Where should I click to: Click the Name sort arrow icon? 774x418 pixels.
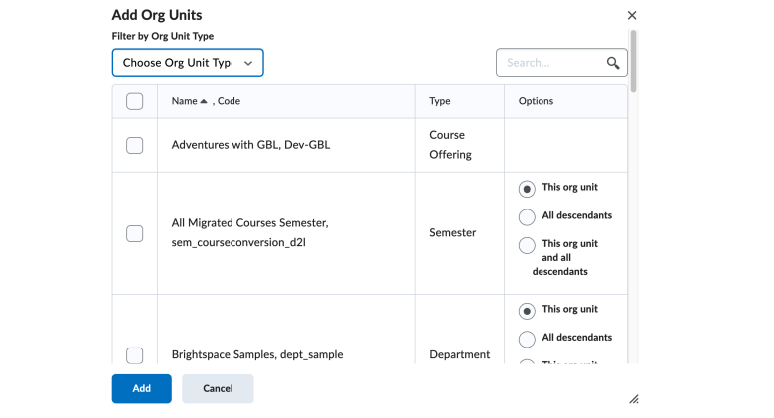coord(204,101)
